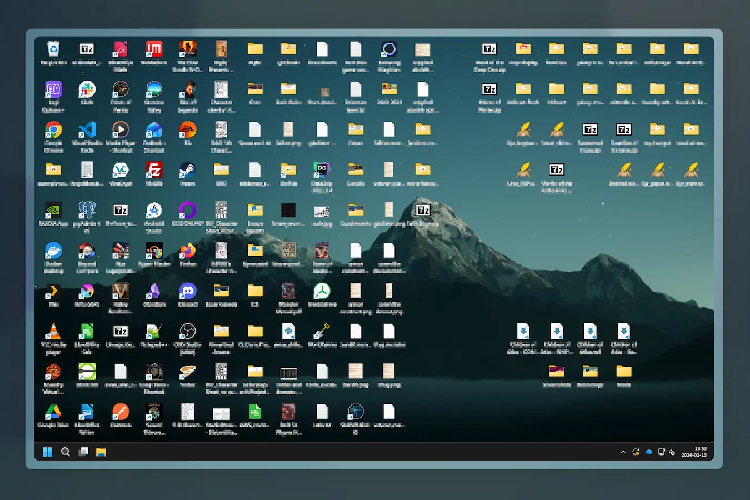Open the Obsidian shortcut
The height and width of the screenshot is (500, 750).
pyautogui.click(x=154, y=291)
